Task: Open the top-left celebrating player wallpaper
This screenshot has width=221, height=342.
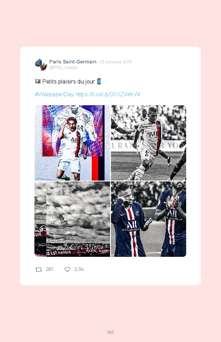Action: click(x=72, y=143)
